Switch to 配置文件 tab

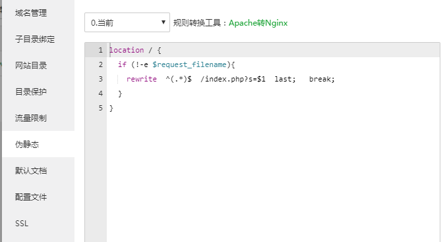[31, 197]
